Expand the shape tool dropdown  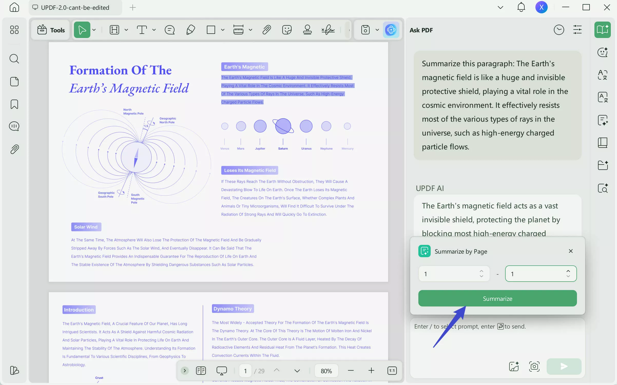pyautogui.click(x=223, y=30)
